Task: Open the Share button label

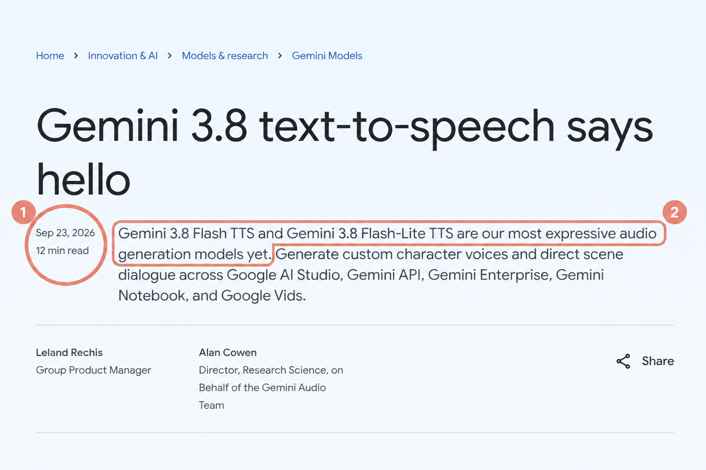Action: point(658,361)
